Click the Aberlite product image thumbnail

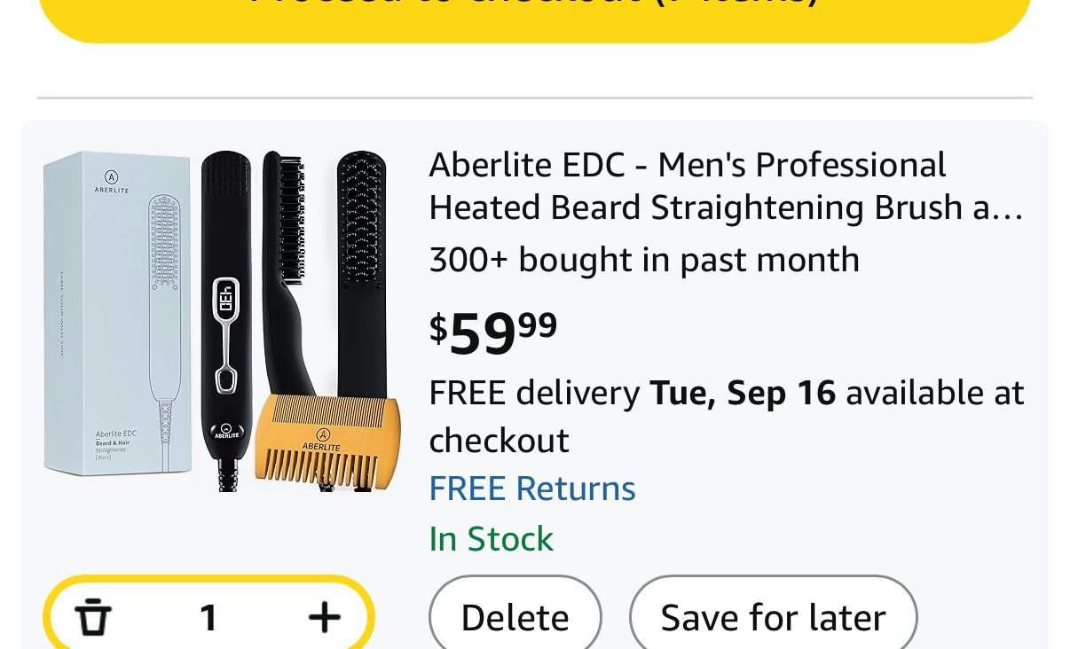[222, 321]
